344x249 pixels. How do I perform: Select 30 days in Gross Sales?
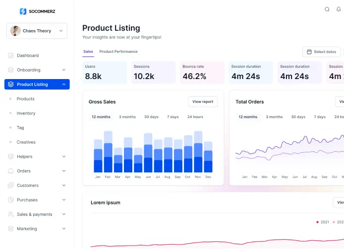(151, 117)
